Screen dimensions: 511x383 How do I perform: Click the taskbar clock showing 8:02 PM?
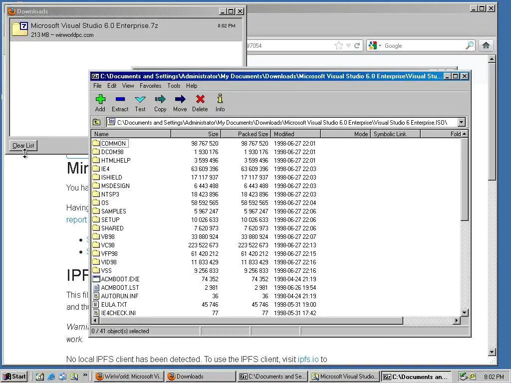(494, 377)
